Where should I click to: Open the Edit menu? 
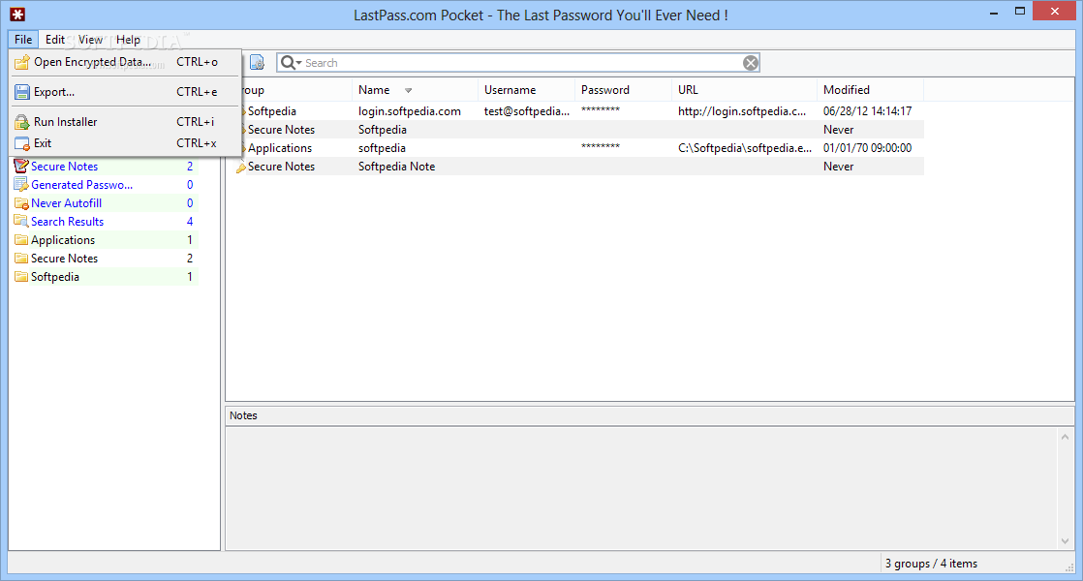(54, 40)
